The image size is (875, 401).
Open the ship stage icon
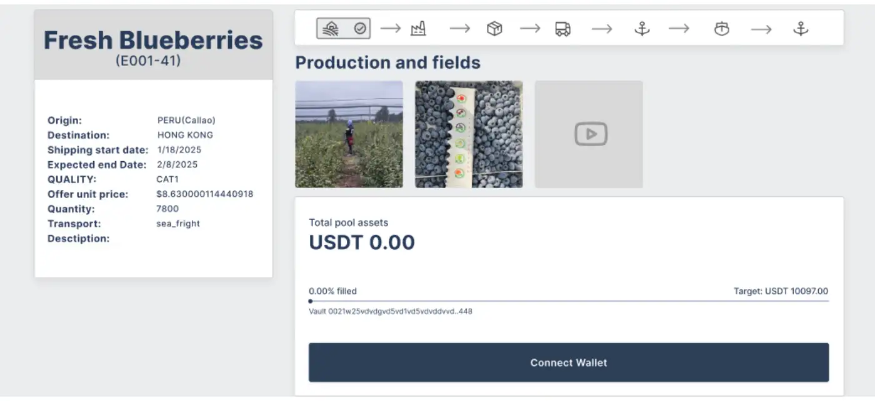[x=722, y=29]
